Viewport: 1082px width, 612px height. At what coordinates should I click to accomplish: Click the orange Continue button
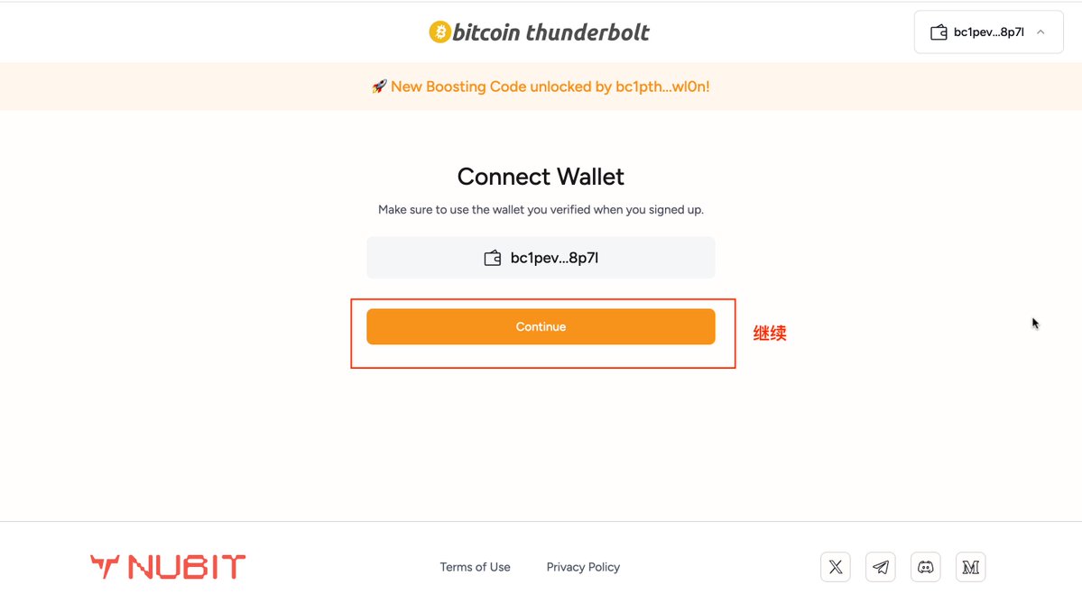tap(541, 326)
